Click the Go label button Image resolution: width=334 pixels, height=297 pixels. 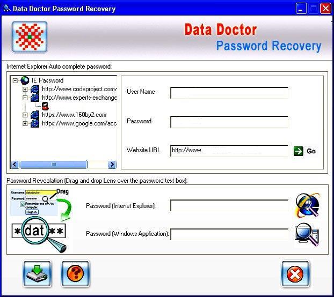pyautogui.click(x=311, y=151)
